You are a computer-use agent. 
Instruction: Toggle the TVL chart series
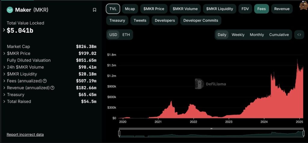click(113, 9)
